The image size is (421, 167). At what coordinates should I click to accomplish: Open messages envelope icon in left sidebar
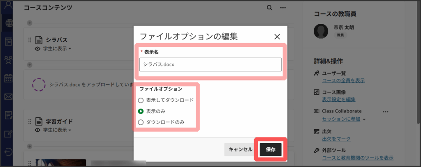[8, 97]
